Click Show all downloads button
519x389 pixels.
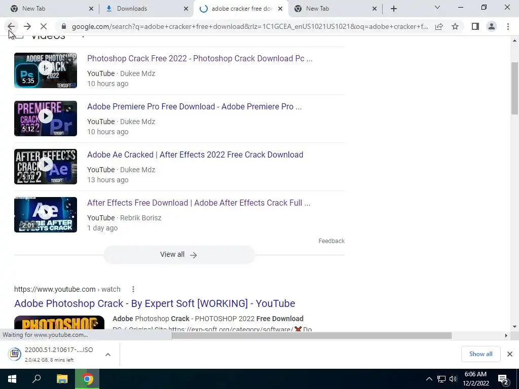click(480, 354)
